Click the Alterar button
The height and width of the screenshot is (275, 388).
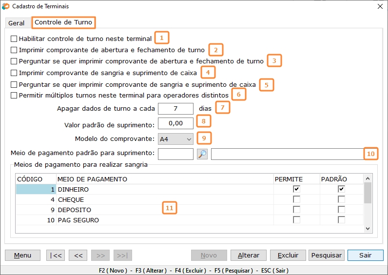click(249, 255)
